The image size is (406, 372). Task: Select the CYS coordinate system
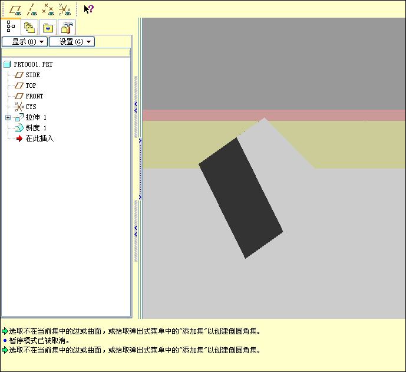(31, 107)
